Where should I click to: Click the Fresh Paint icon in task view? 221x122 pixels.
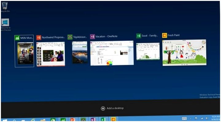pyautogui.click(x=165, y=35)
